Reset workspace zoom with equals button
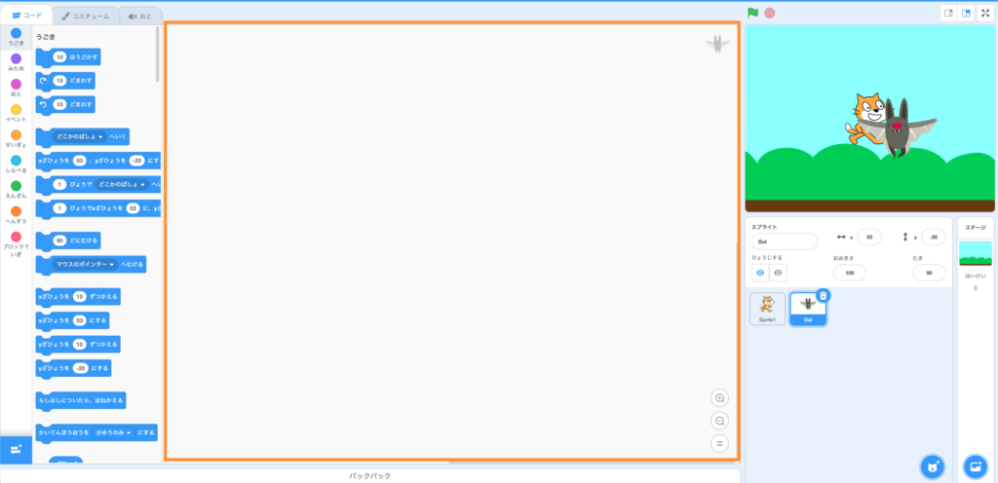998x483 pixels. [x=720, y=443]
